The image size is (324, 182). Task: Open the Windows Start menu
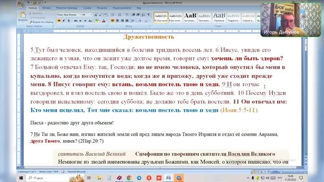coord(21,178)
